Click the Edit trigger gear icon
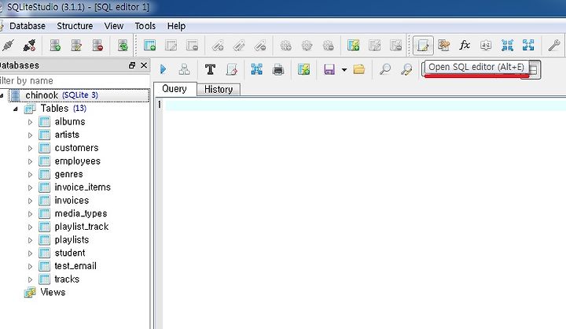566x329 pixels. coord(307,46)
